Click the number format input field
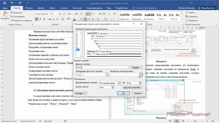This screenshot has width=219, height=123. 102,67
